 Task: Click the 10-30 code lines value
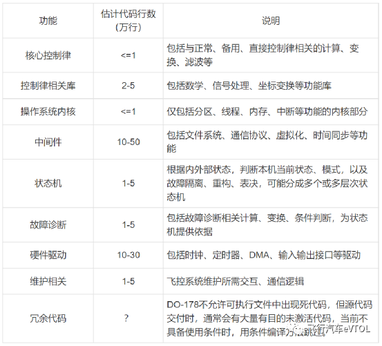click(128, 255)
